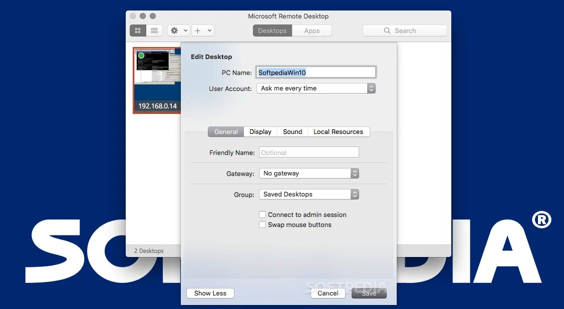The width and height of the screenshot is (564, 309).
Task: Focus the Search field
Action: click(405, 30)
